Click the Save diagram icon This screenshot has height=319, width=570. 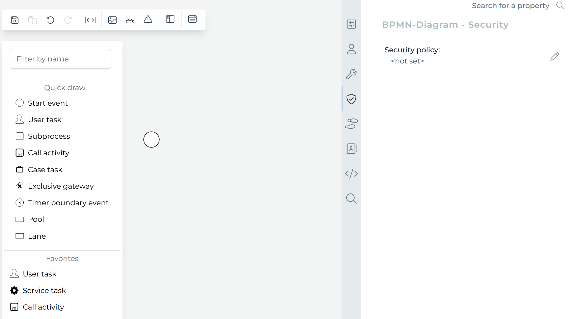click(x=15, y=20)
